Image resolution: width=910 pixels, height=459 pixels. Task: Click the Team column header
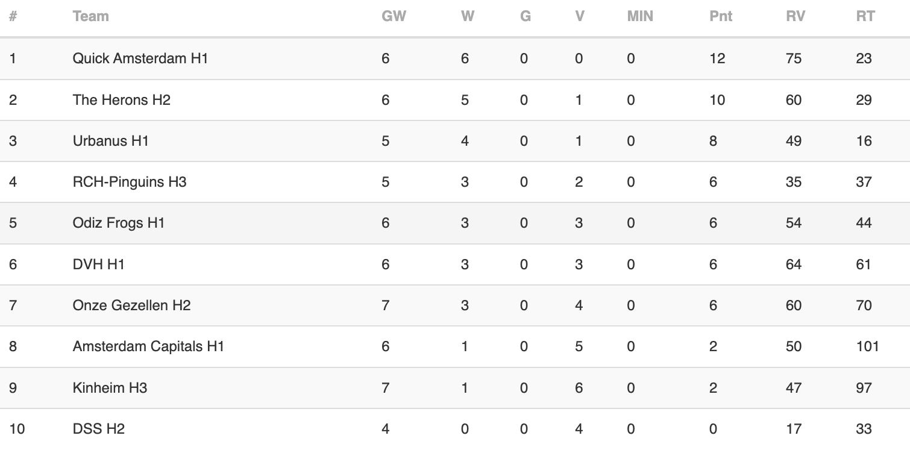pos(91,16)
